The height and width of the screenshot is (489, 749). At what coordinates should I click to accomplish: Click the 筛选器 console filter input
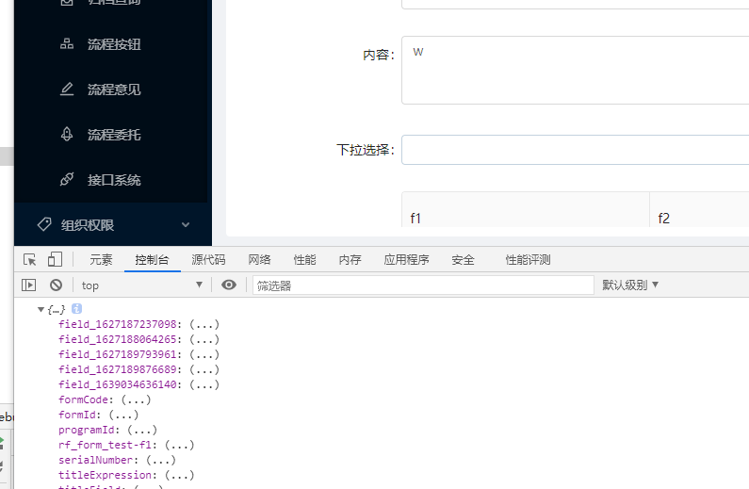[423, 285]
